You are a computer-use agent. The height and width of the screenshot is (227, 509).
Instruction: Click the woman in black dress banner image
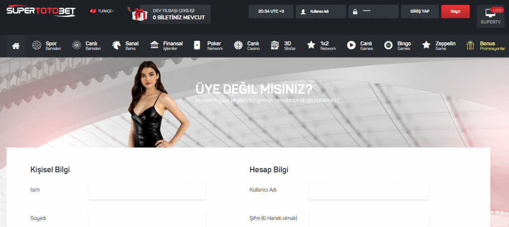point(158,104)
